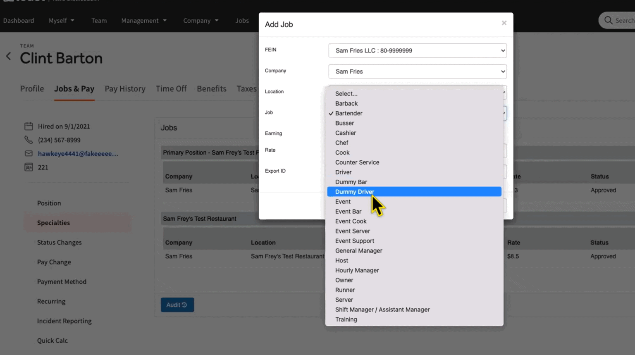Click the envelope icon beside the email
This screenshot has width=635, height=355.
[x=29, y=154]
